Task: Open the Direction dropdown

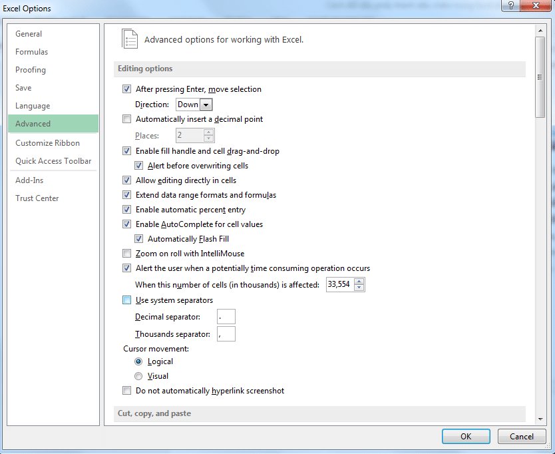Action: (206, 105)
